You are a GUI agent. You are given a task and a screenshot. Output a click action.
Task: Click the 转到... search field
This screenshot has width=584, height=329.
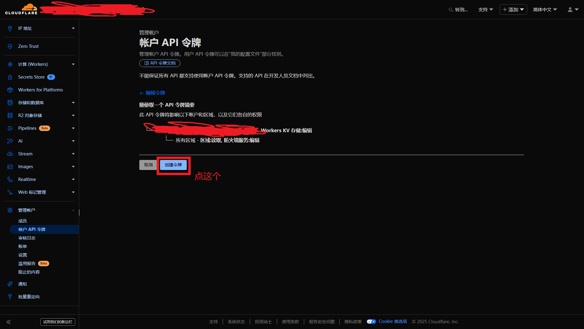(x=458, y=10)
